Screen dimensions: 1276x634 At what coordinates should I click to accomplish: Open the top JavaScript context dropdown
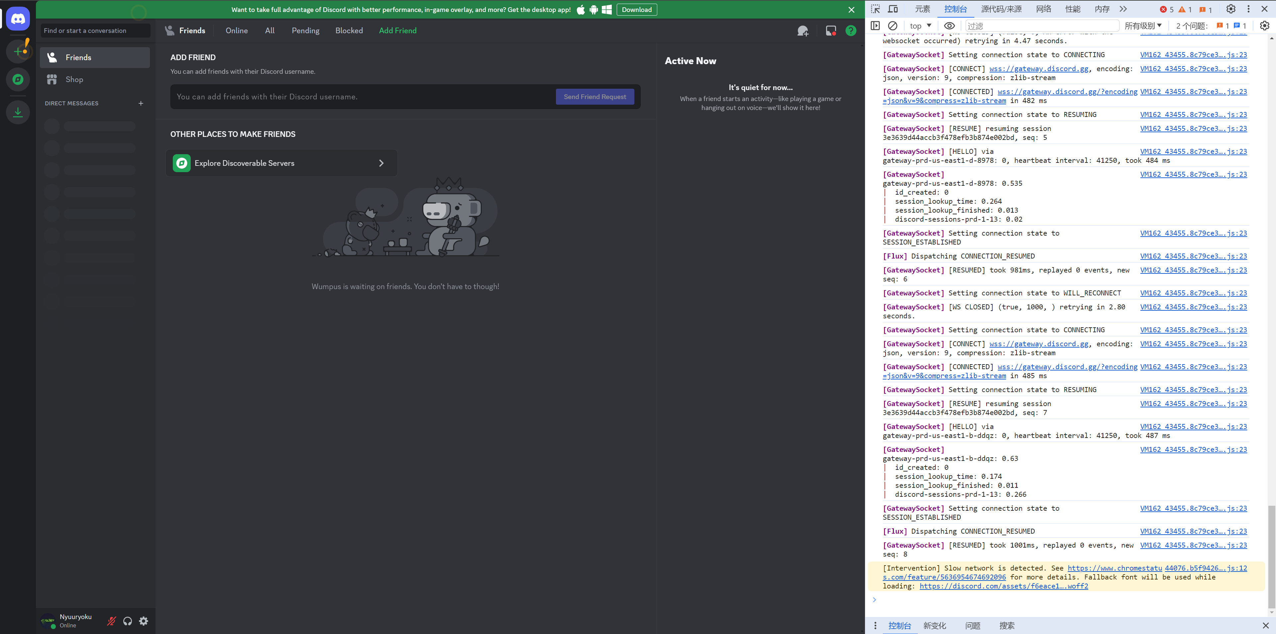pyautogui.click(x=921, y=26)
